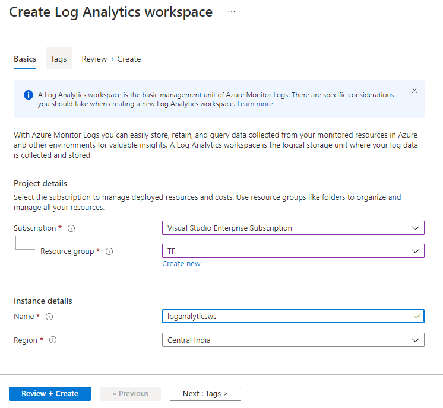Click the blue Review + Create button
This screenshot has height=408, width=443.
coord(50,394)
